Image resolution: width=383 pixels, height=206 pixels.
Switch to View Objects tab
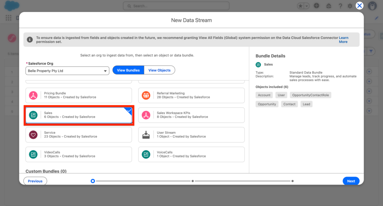(159, 70)
